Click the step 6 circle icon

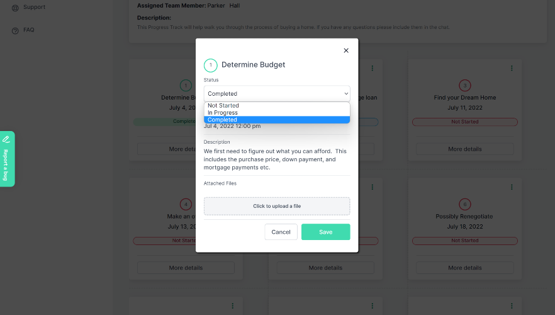465,204
